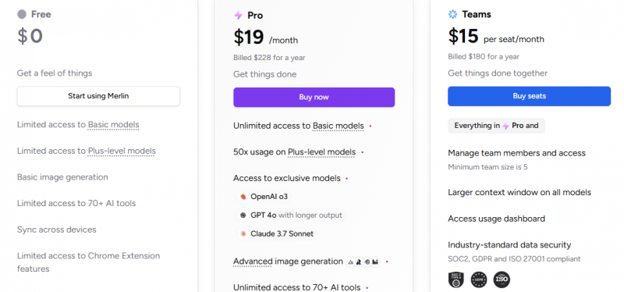Screen dimensions: 624x292
Task: Click the SOC 2 compliance badge
Action: (456, 280)
